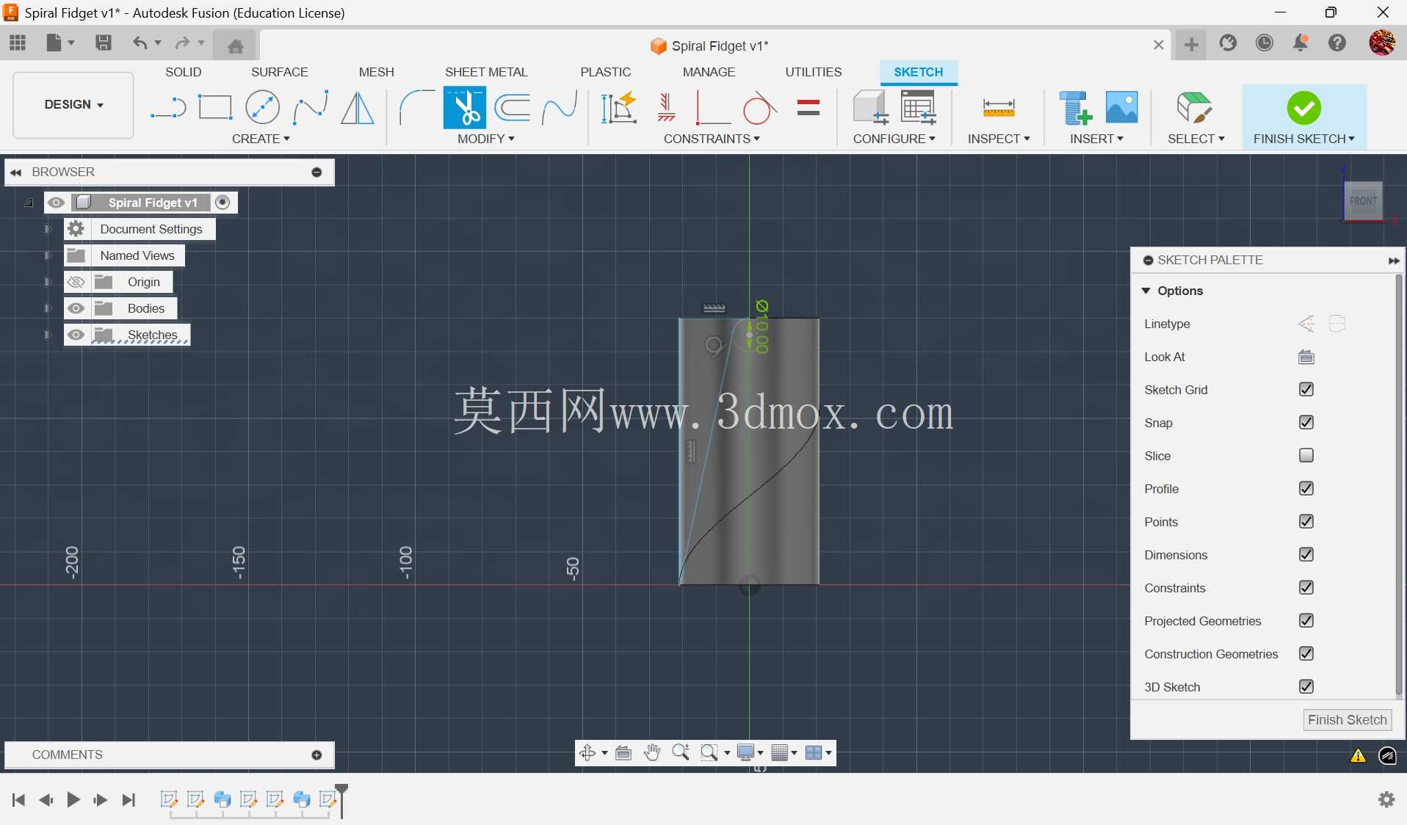Click the yellow warning triangle icon
This screenshot has width=1407, height=825.
pos(1358,756)
